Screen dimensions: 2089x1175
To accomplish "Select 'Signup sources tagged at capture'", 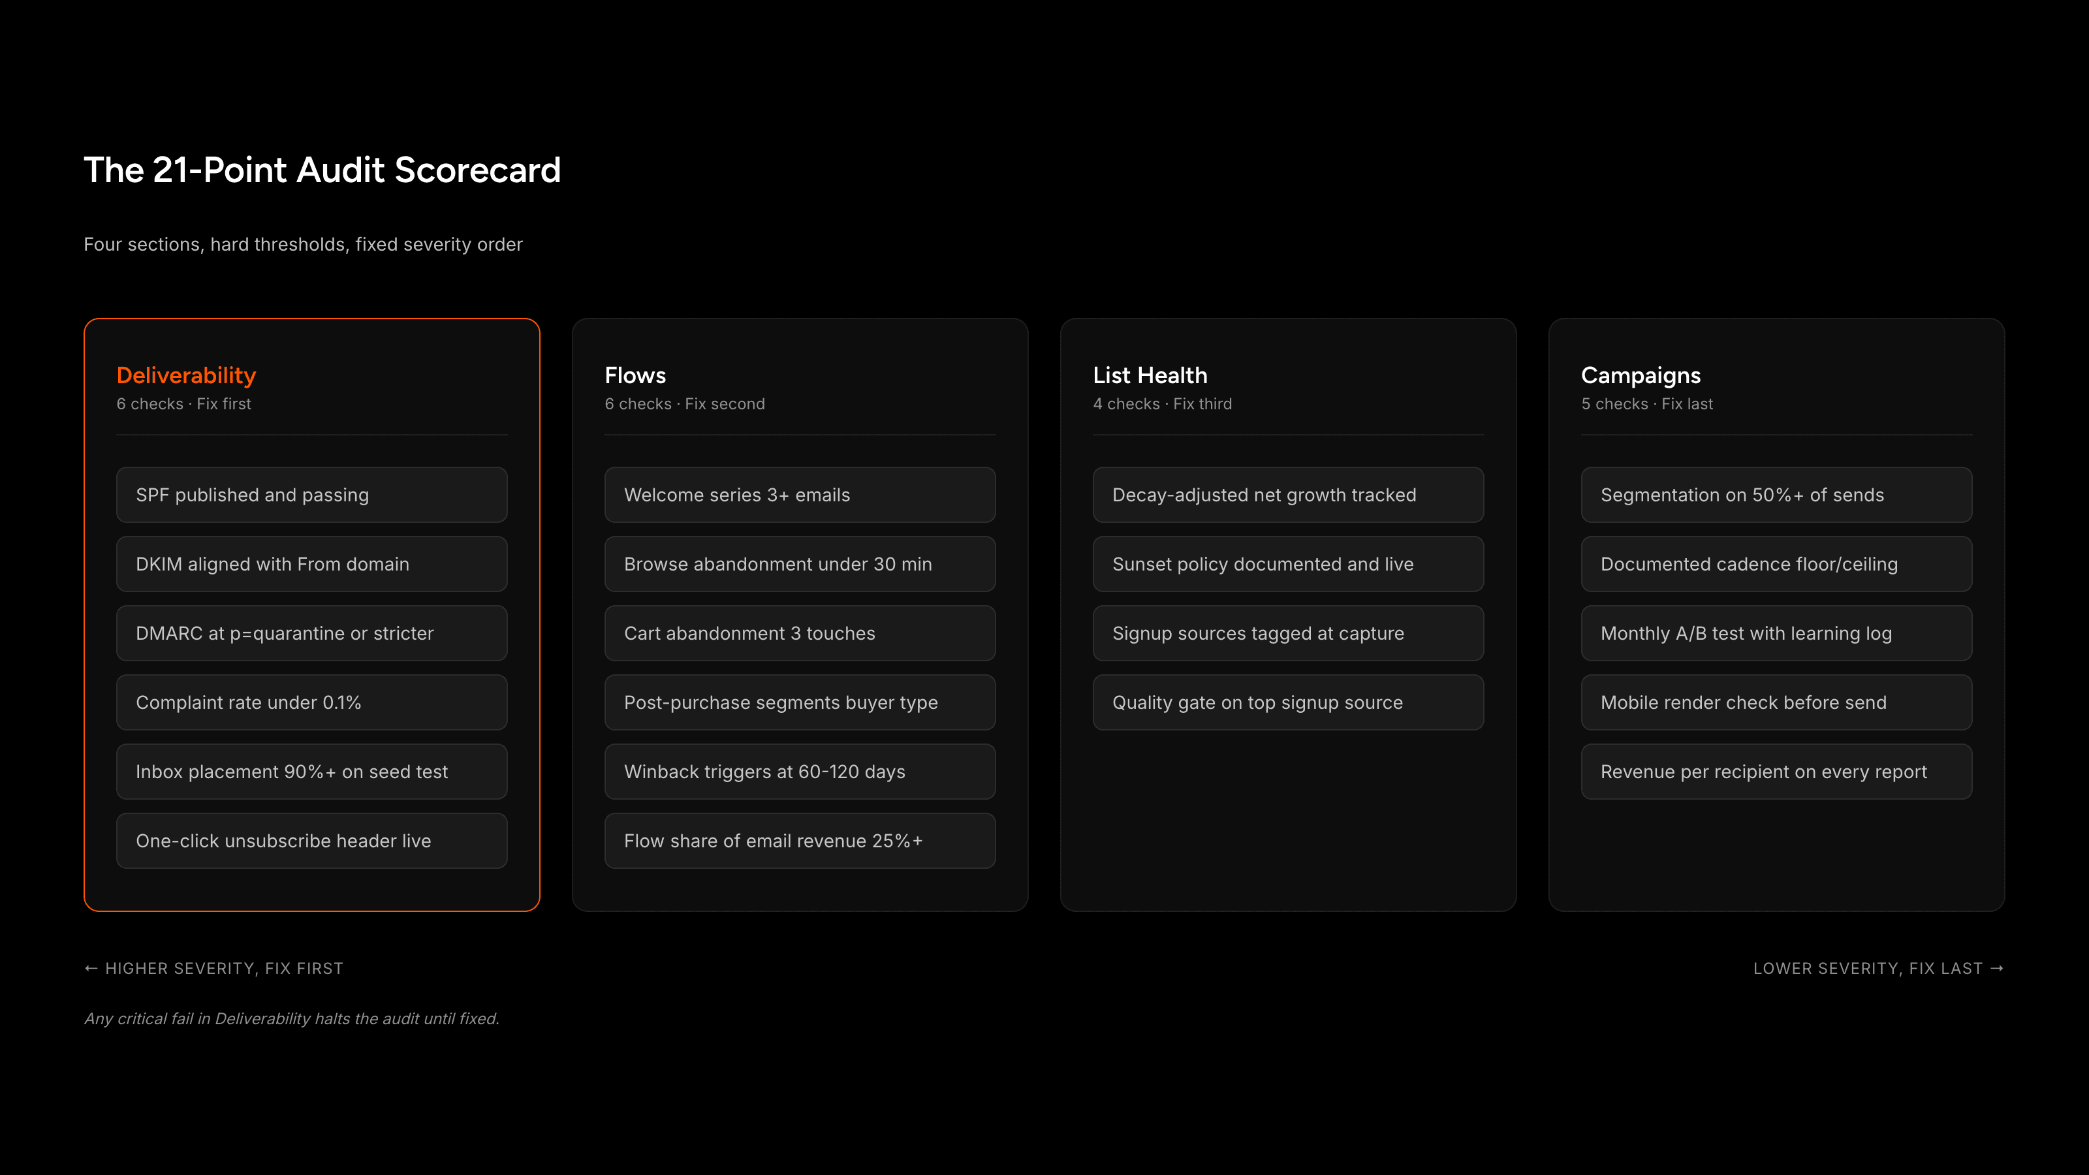I will [1289, 633].
